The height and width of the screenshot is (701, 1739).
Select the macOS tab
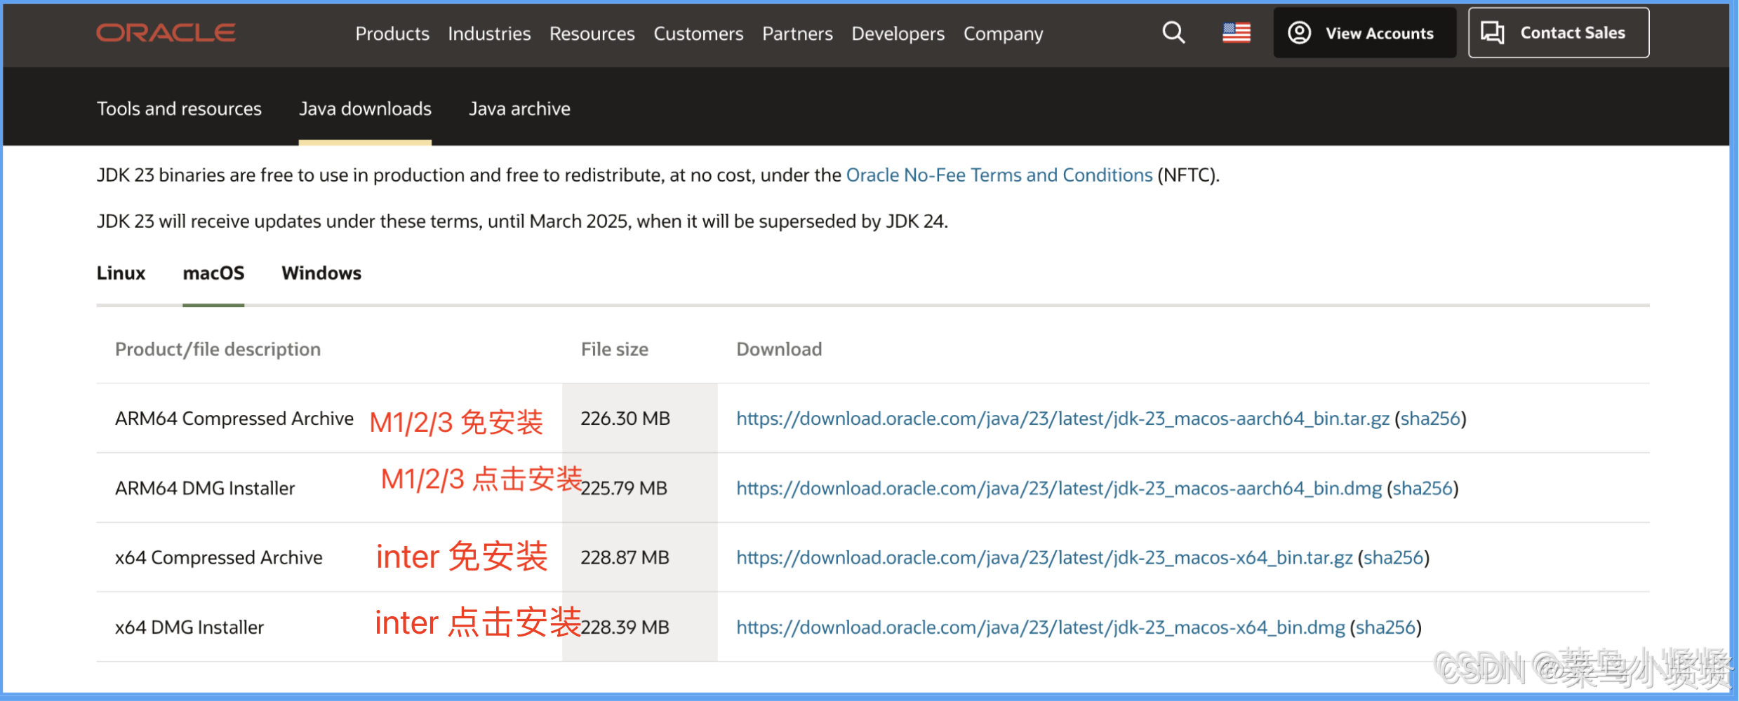click(x=213, y=273)
